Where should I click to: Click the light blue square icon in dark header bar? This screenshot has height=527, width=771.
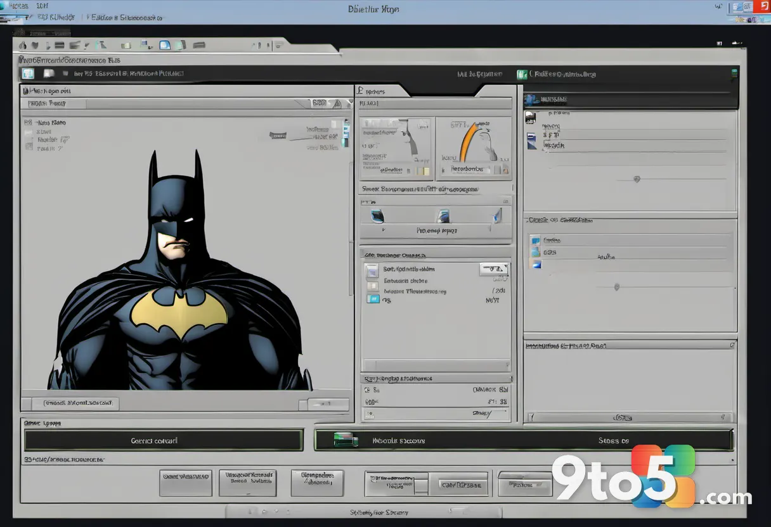click(x=27, y=74)
